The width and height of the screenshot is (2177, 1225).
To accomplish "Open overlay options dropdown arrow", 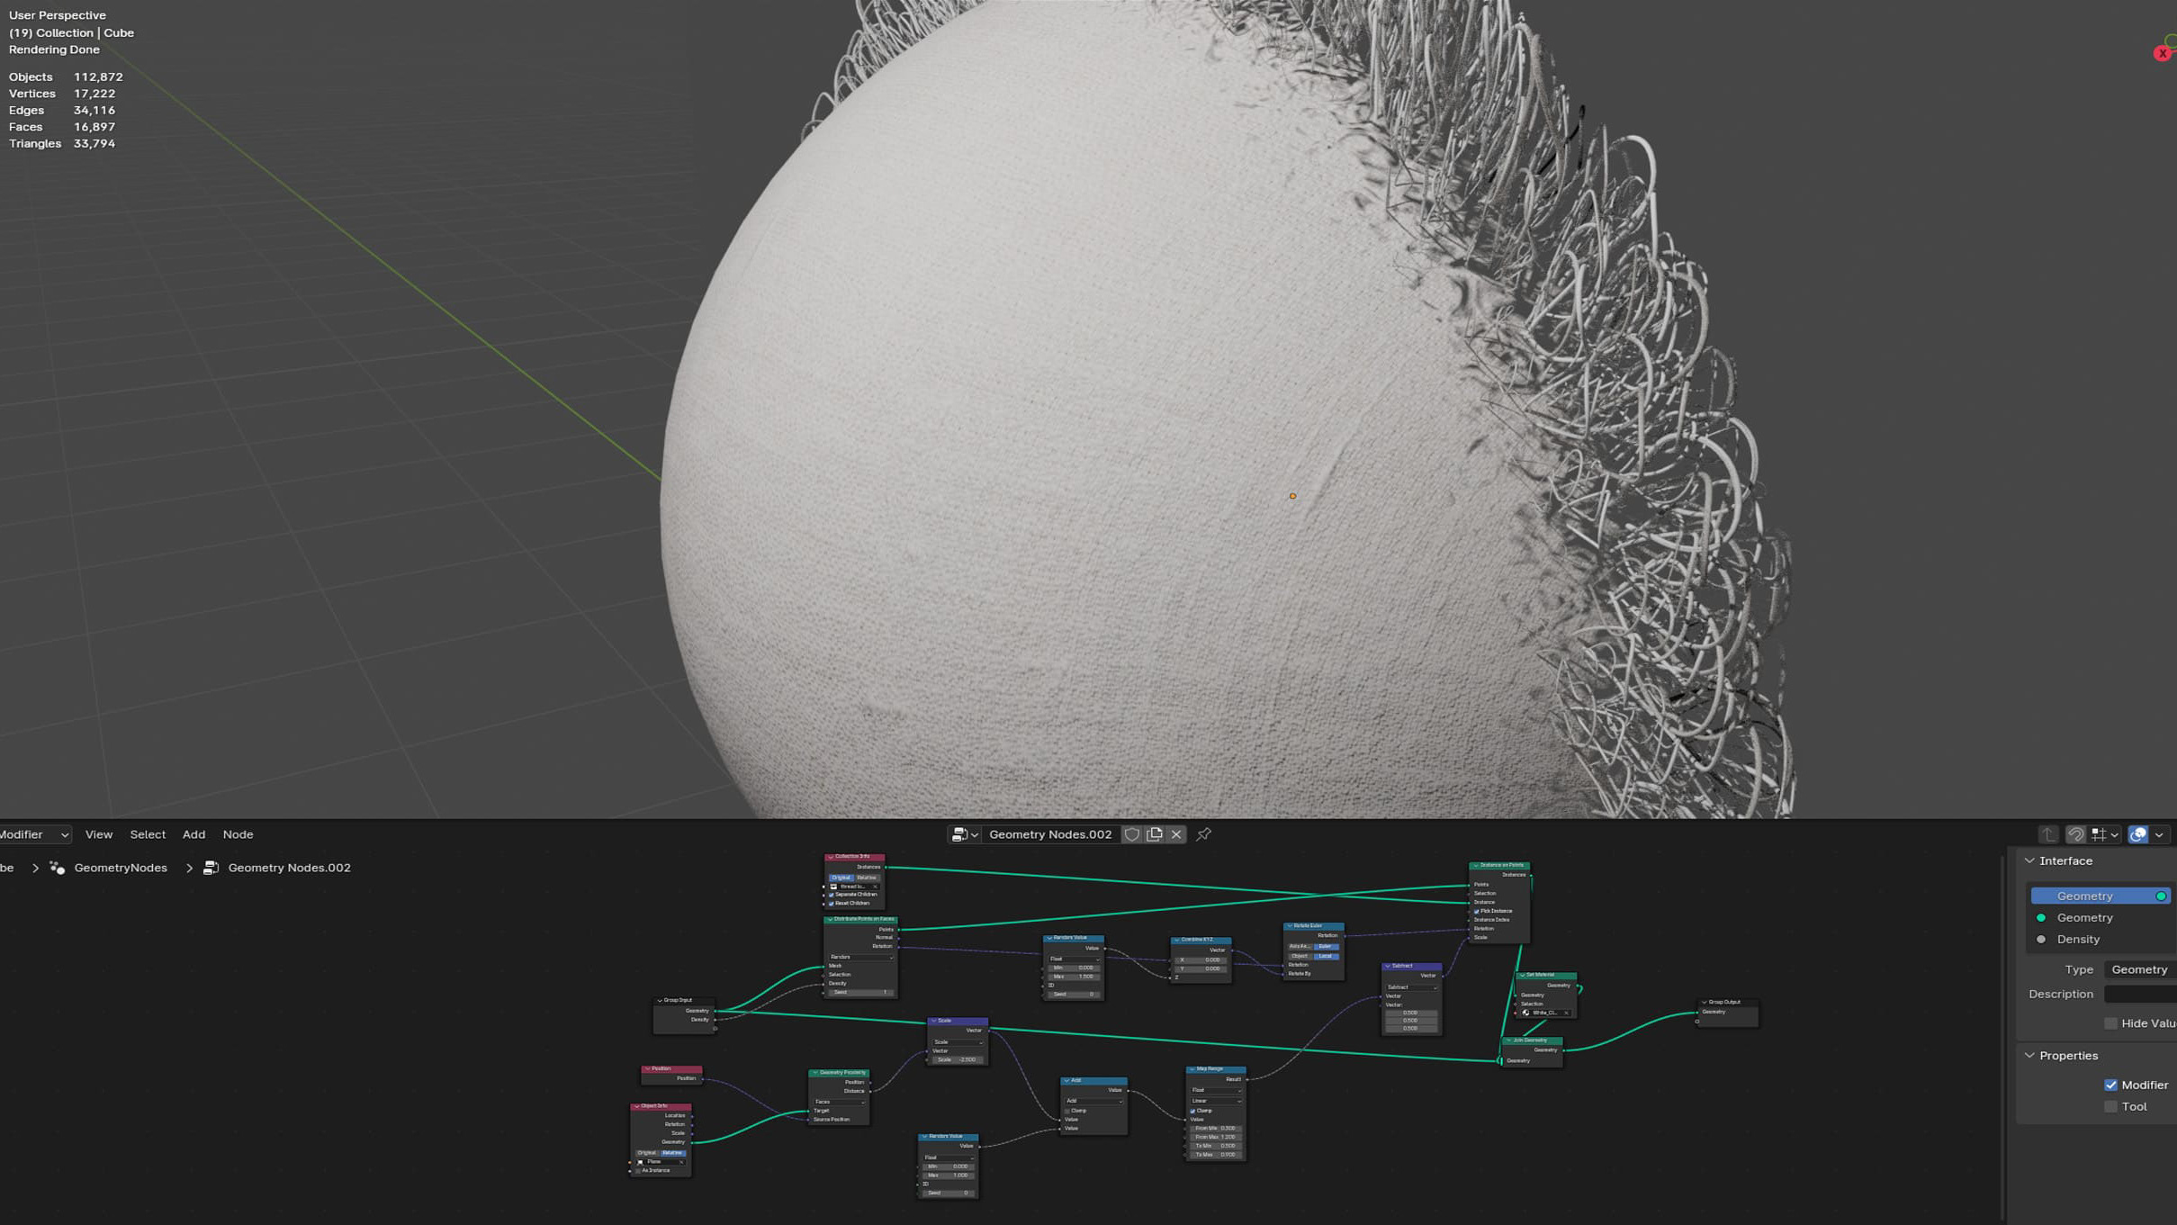I will (2159, 834).
